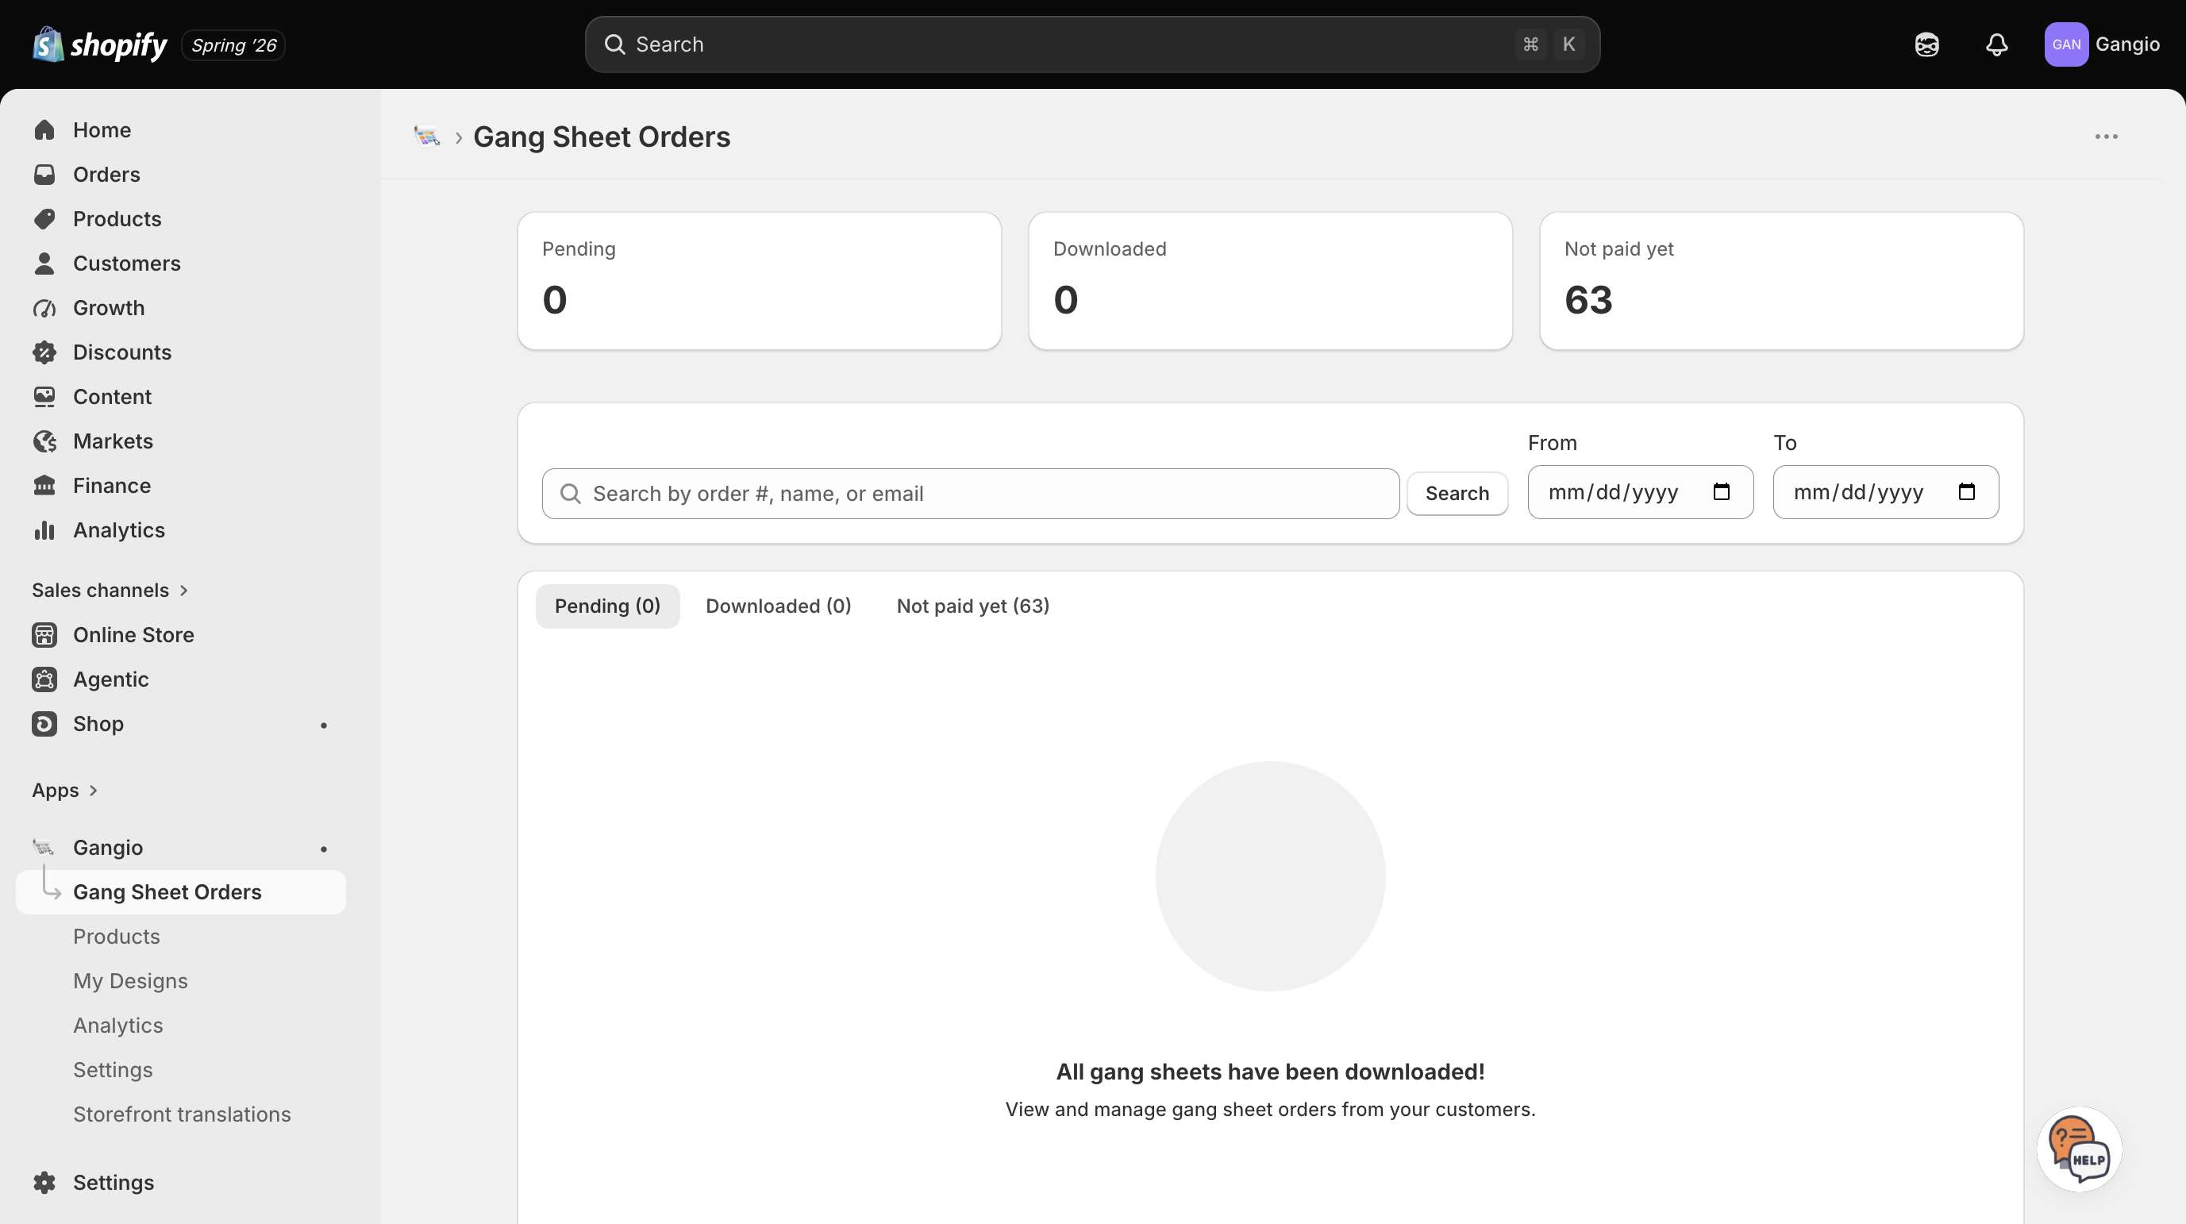This screenshot has height=1224, width=2186.
Task: Switch to Not paid yet (63) tab
Action: [x=972, y=606]
